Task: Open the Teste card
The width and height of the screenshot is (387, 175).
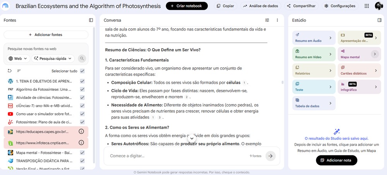Action: (314, 87)
